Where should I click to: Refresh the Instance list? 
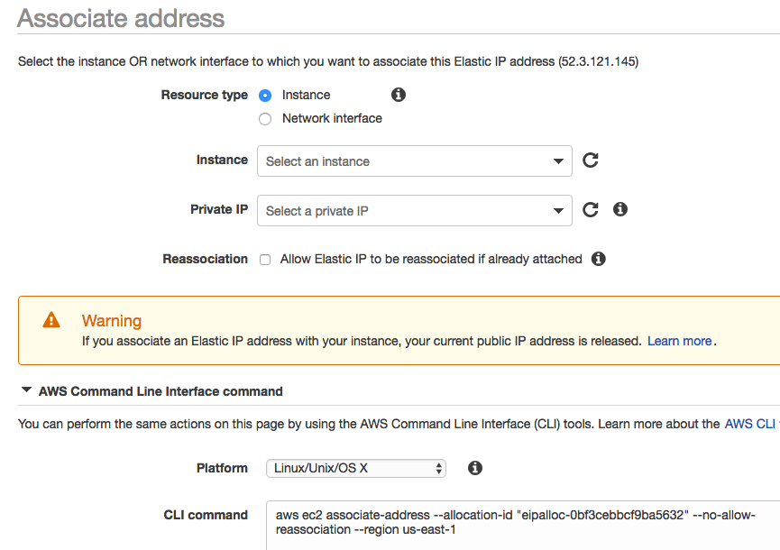pos(591,160)
